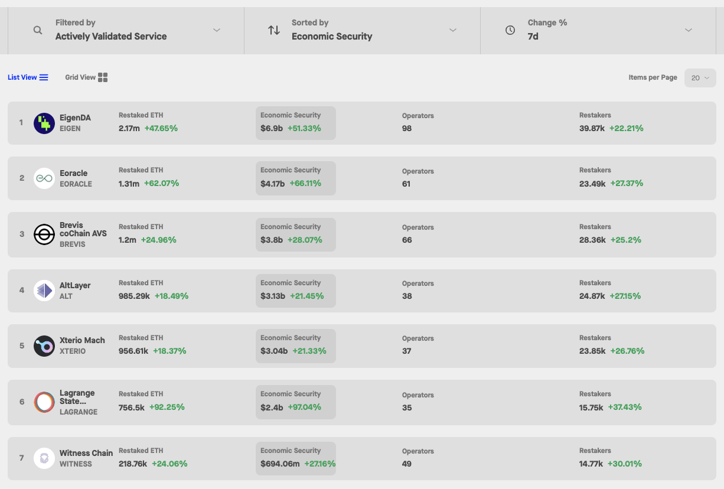Click Eoracle +62.07% restaked ETH change
This screenshot has height=489, width=724.
coord(162,184)
